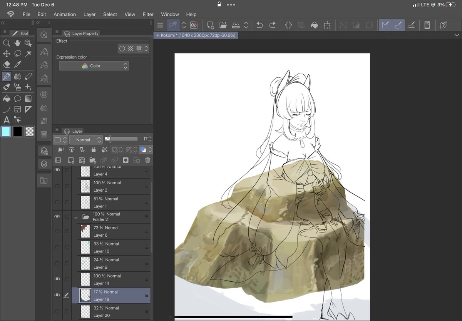
Task: Open the layer color dropdown beside blend mode
Action: tap(61, 140)
